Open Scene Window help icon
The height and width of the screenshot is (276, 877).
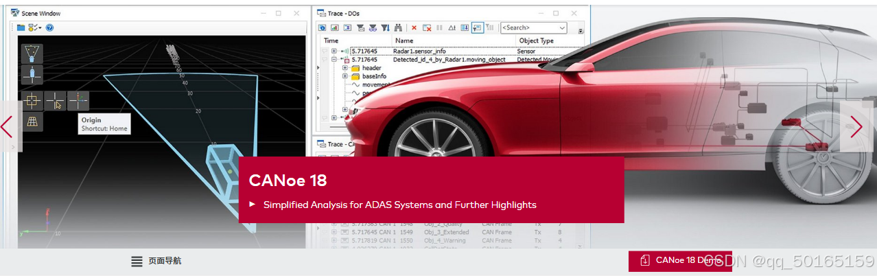[x=49, y=27]
